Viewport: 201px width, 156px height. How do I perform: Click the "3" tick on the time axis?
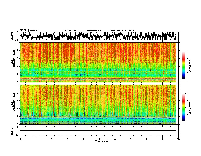[x=68, y=139]
